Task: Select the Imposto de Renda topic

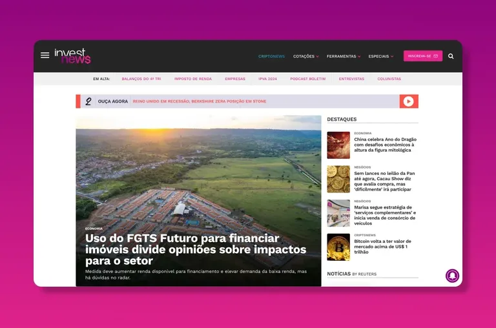Action: tap(193, 79)
